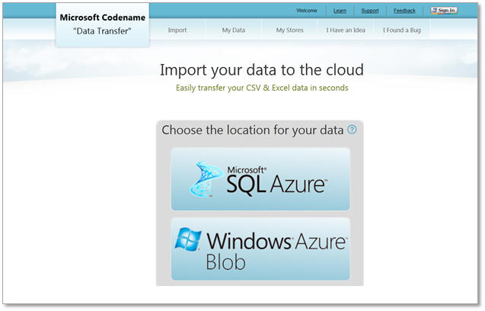
Task: Choose SQL Azure as data location
Action: 260,179
